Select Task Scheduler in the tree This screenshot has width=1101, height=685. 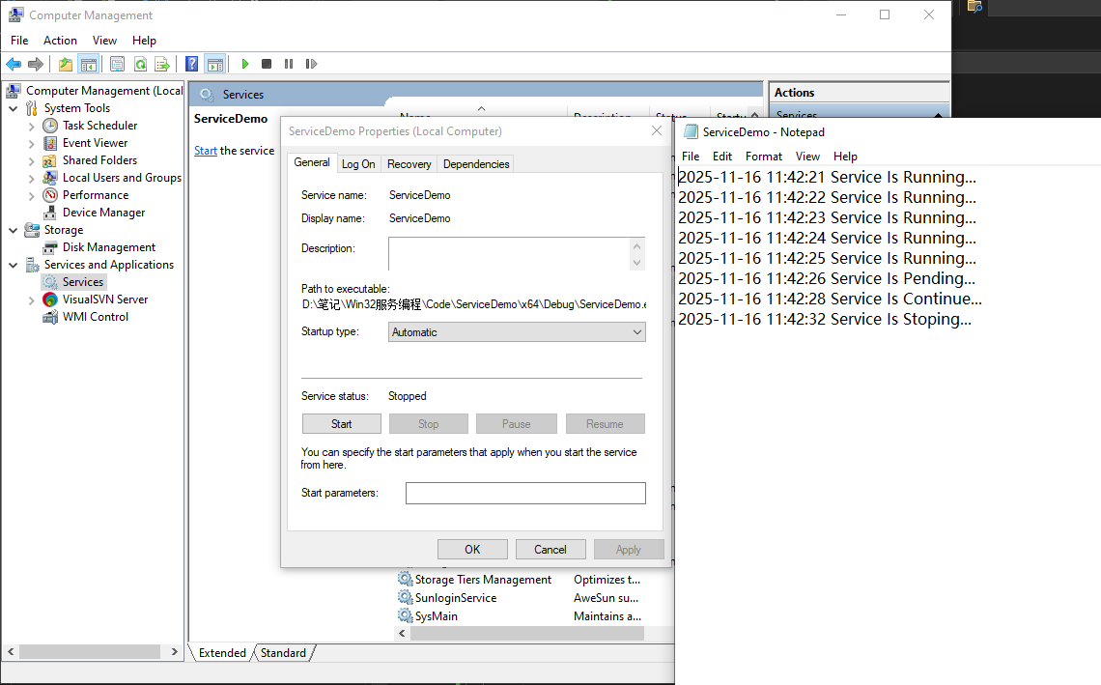[x=99, y=125]
